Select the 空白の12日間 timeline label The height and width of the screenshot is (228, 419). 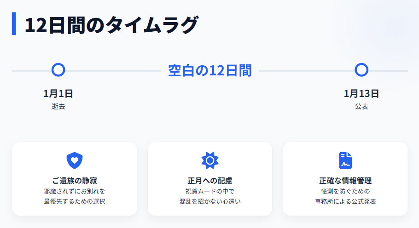click(x=209, y=70)
